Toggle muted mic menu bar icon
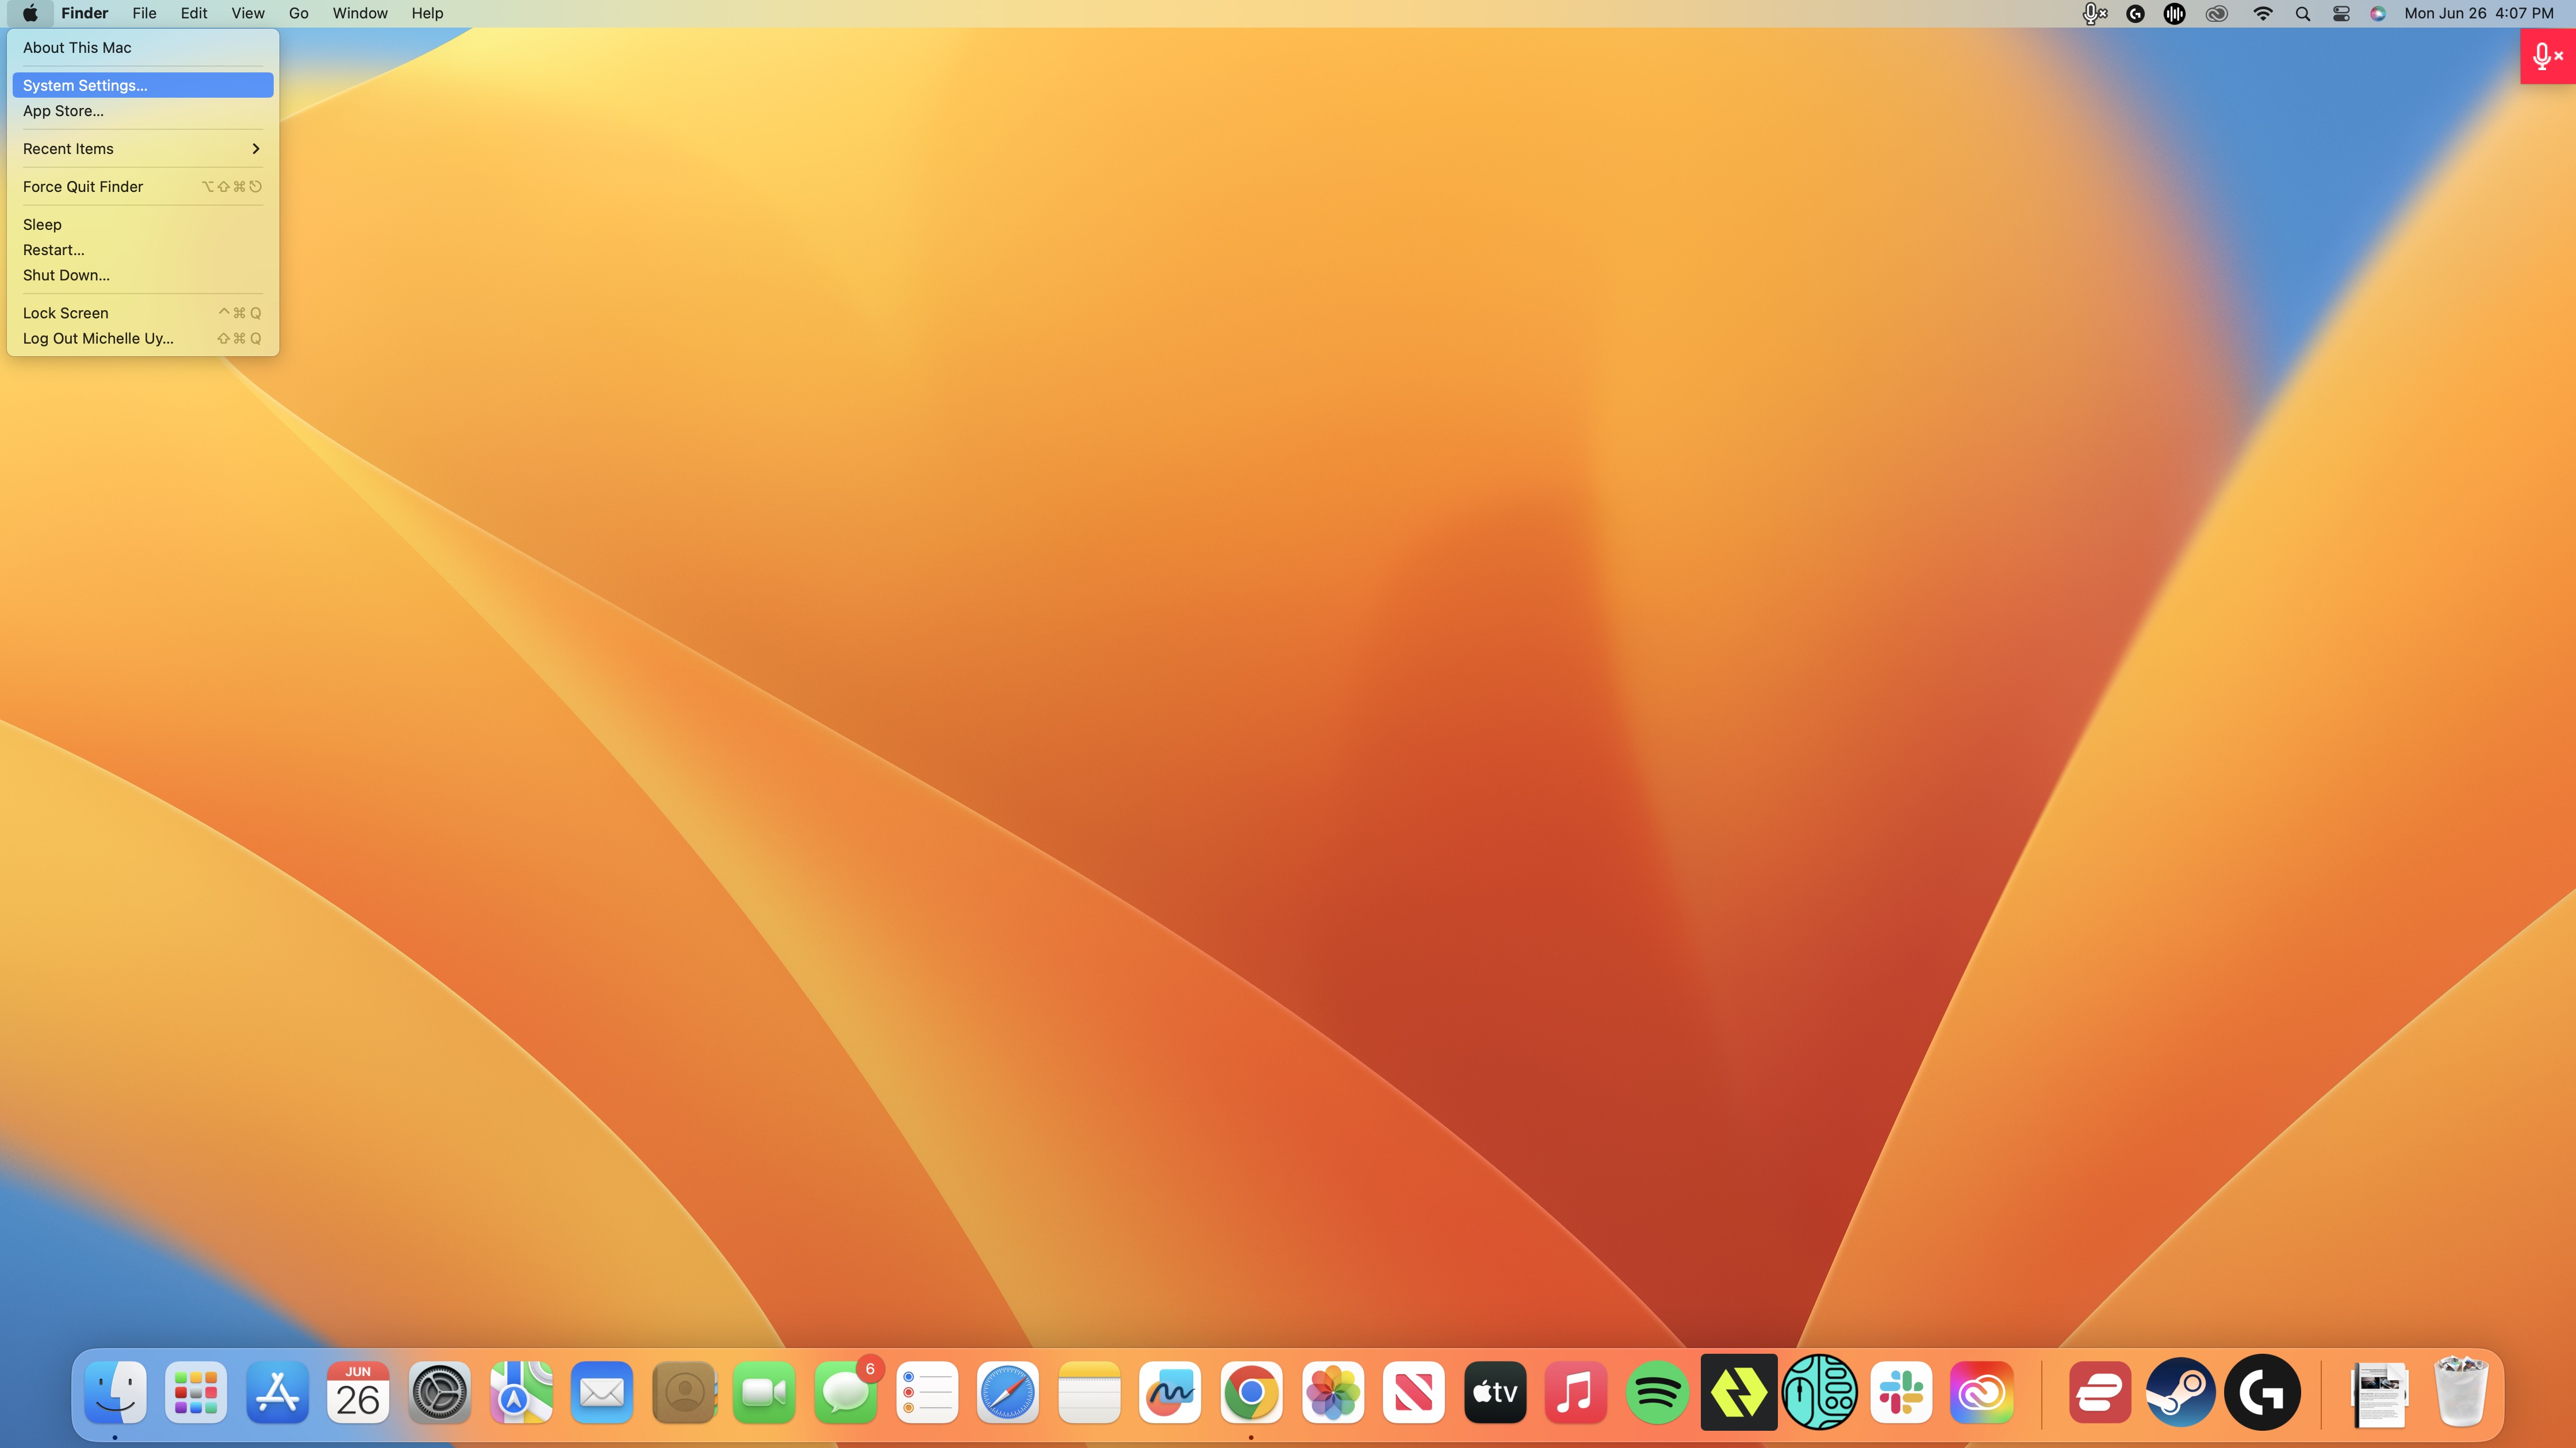 [x=2094, y=13]
